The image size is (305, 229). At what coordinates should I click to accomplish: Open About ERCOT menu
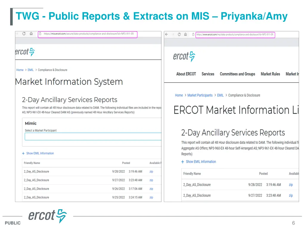click(186, 74)
